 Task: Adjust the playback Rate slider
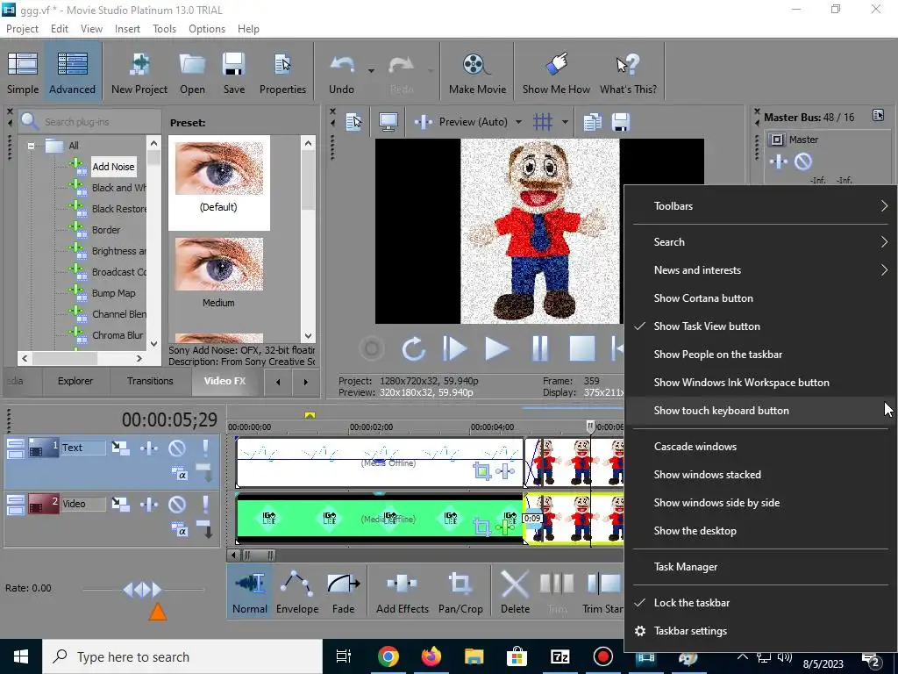point(143,589)
